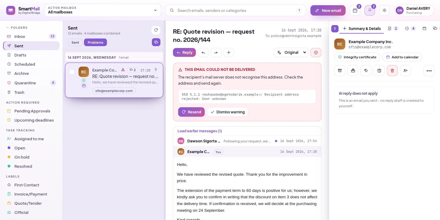Select the Quote/Tender label
Screen dimensions: 440x220
(x=31, y=203)
